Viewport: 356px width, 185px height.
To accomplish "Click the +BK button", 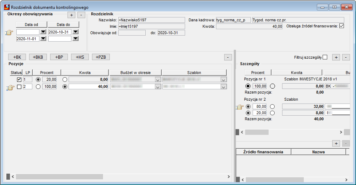I will [x=17, y=57].
